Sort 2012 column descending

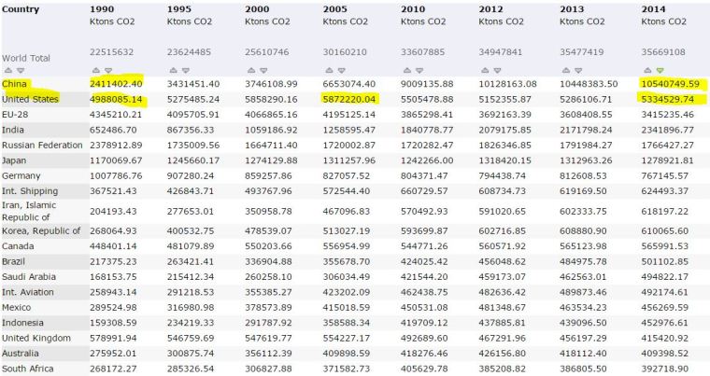(x=497, y=70)
